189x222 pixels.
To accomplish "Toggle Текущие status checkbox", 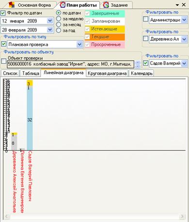I will 87,37.
